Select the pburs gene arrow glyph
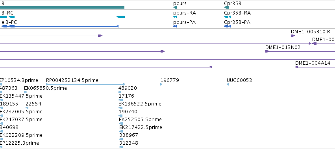 [x=175, y=7]
